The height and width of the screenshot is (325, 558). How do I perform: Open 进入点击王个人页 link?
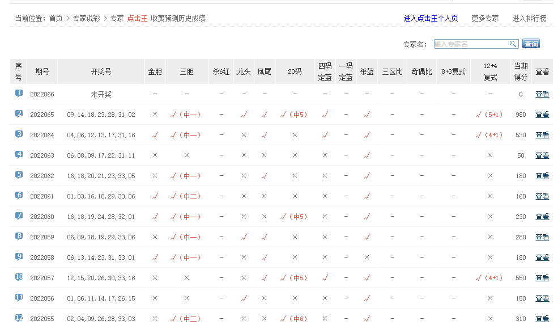[431, 18]
